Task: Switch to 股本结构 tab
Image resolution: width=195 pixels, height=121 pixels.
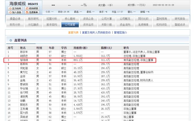Action: point(52,24)
